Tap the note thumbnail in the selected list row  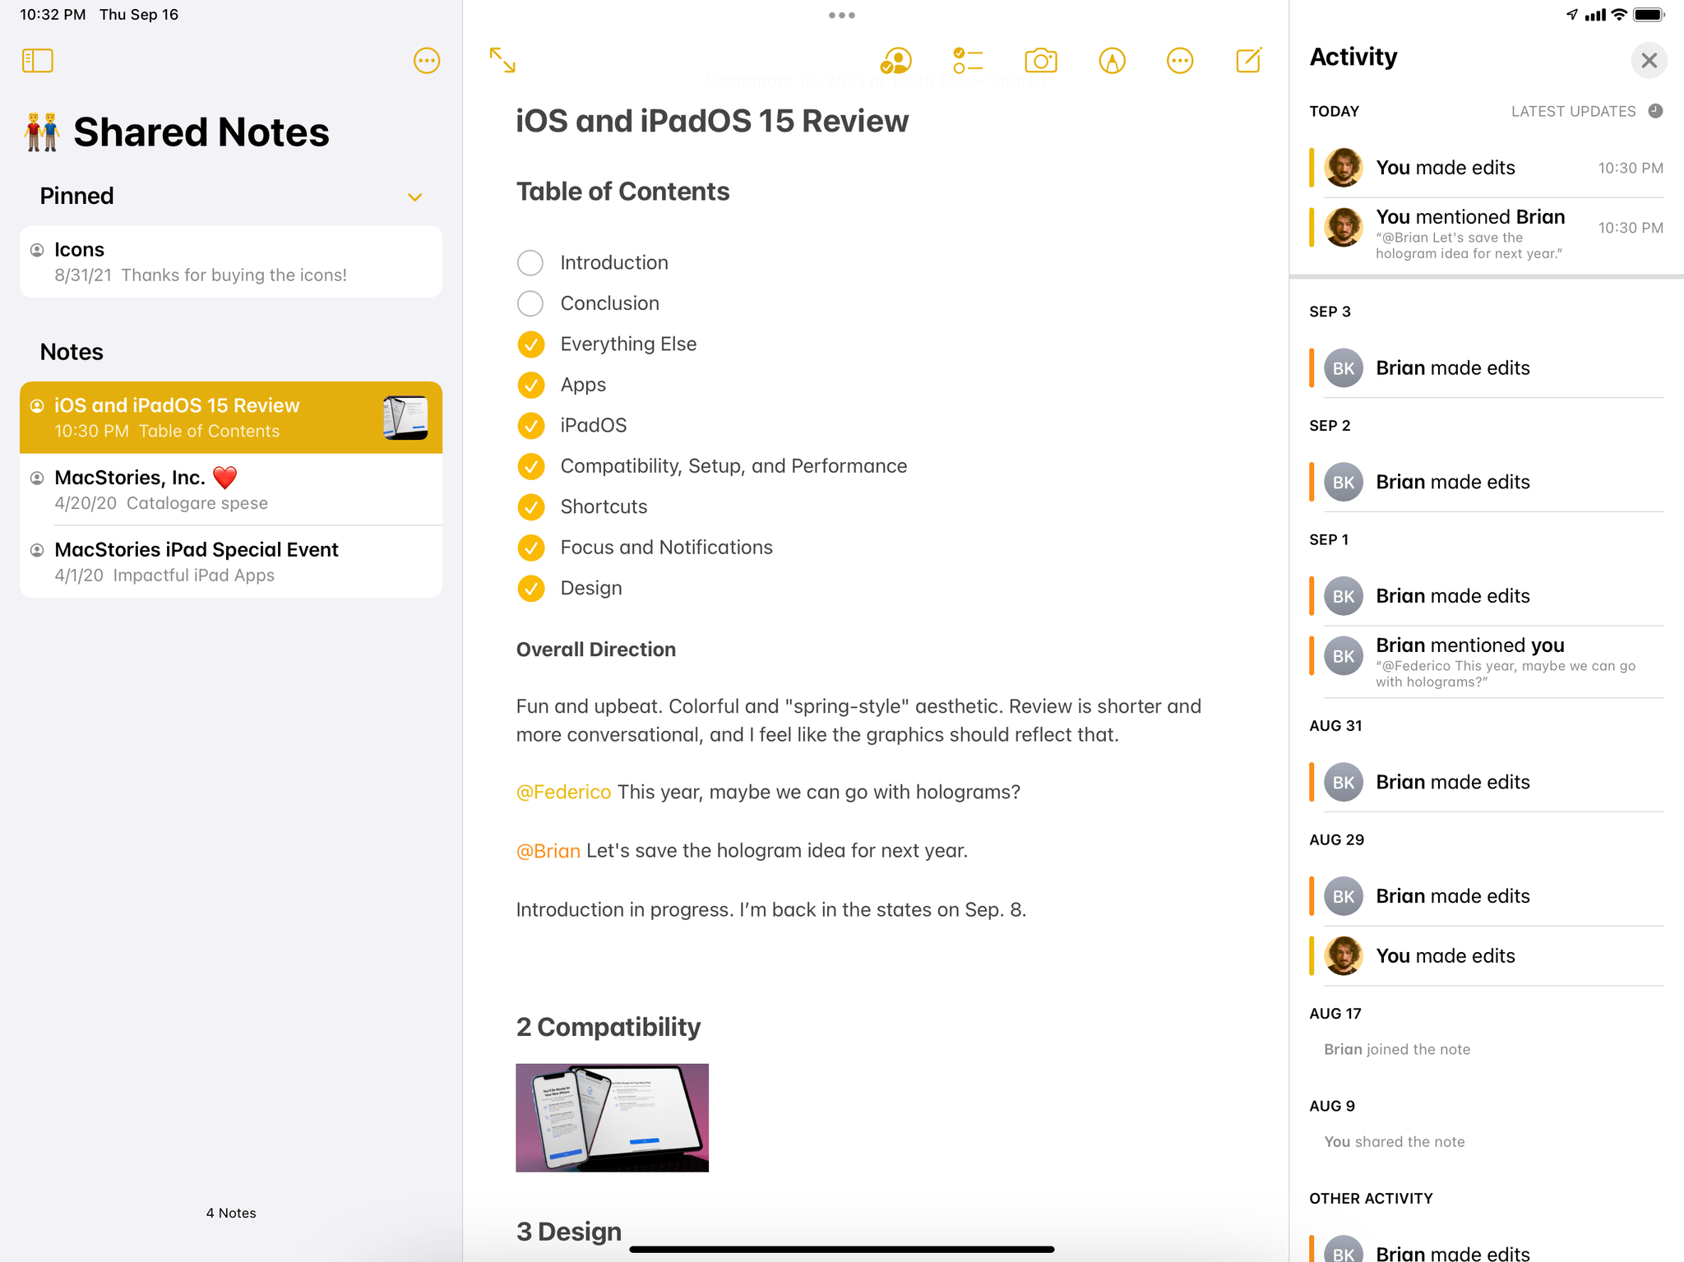[x=405, y=418]
